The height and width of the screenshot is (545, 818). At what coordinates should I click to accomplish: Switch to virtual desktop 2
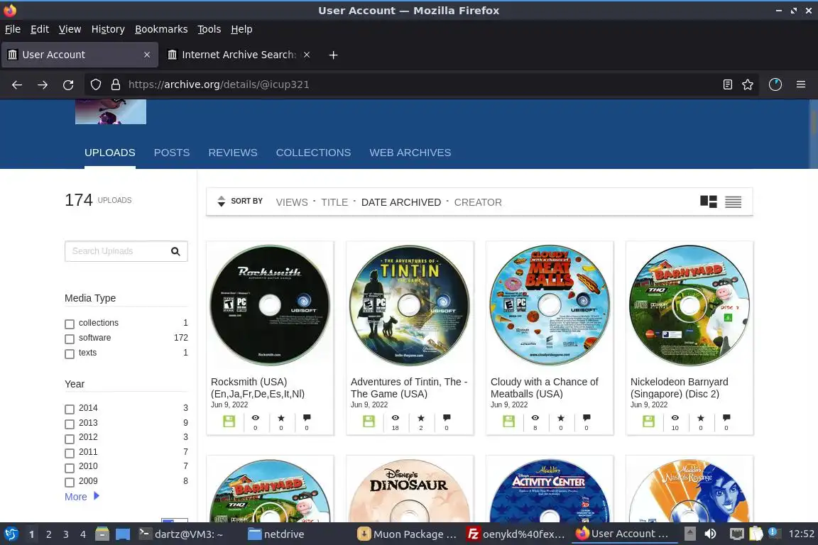(48, 534)
